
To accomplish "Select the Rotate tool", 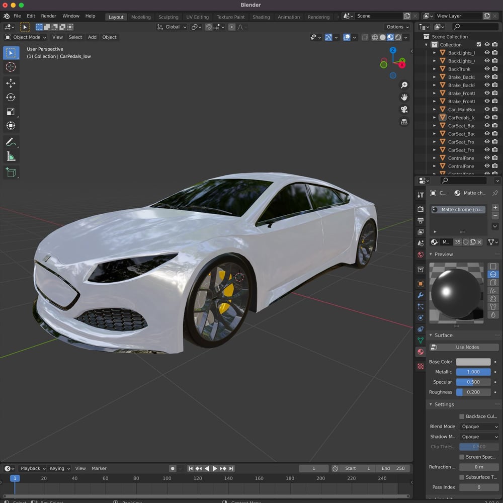I will [x=11, y=97].
